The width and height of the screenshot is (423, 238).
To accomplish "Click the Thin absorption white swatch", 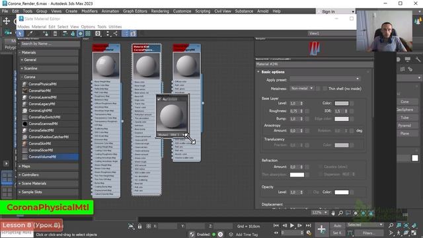I will click(297, 175).
